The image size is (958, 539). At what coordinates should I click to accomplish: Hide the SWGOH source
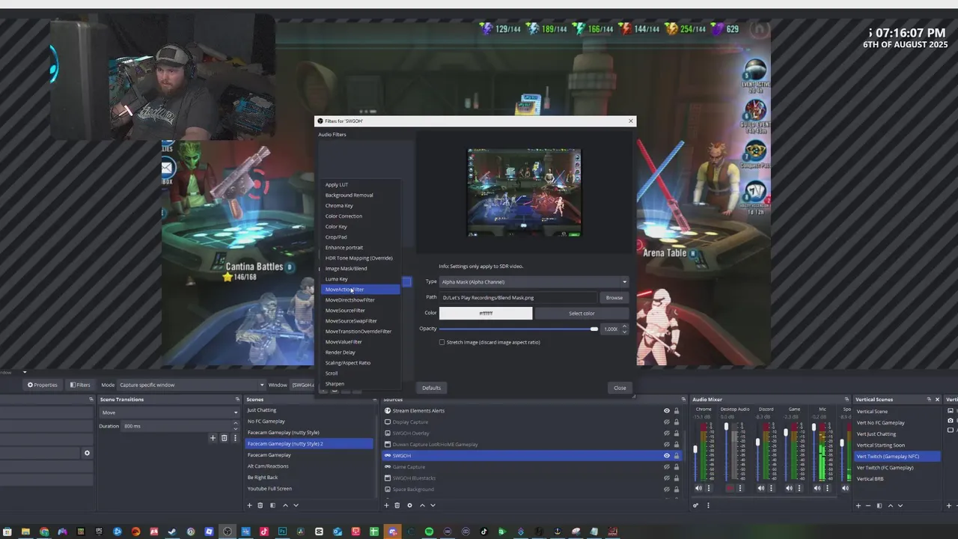point(666,455)
